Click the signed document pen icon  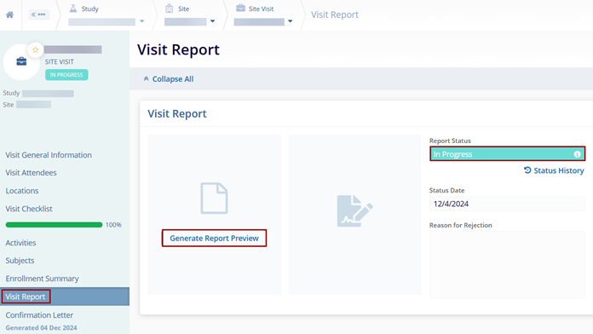click(354, 211)
